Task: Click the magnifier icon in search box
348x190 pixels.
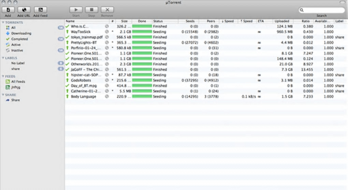Action: [x=302, y=10]
